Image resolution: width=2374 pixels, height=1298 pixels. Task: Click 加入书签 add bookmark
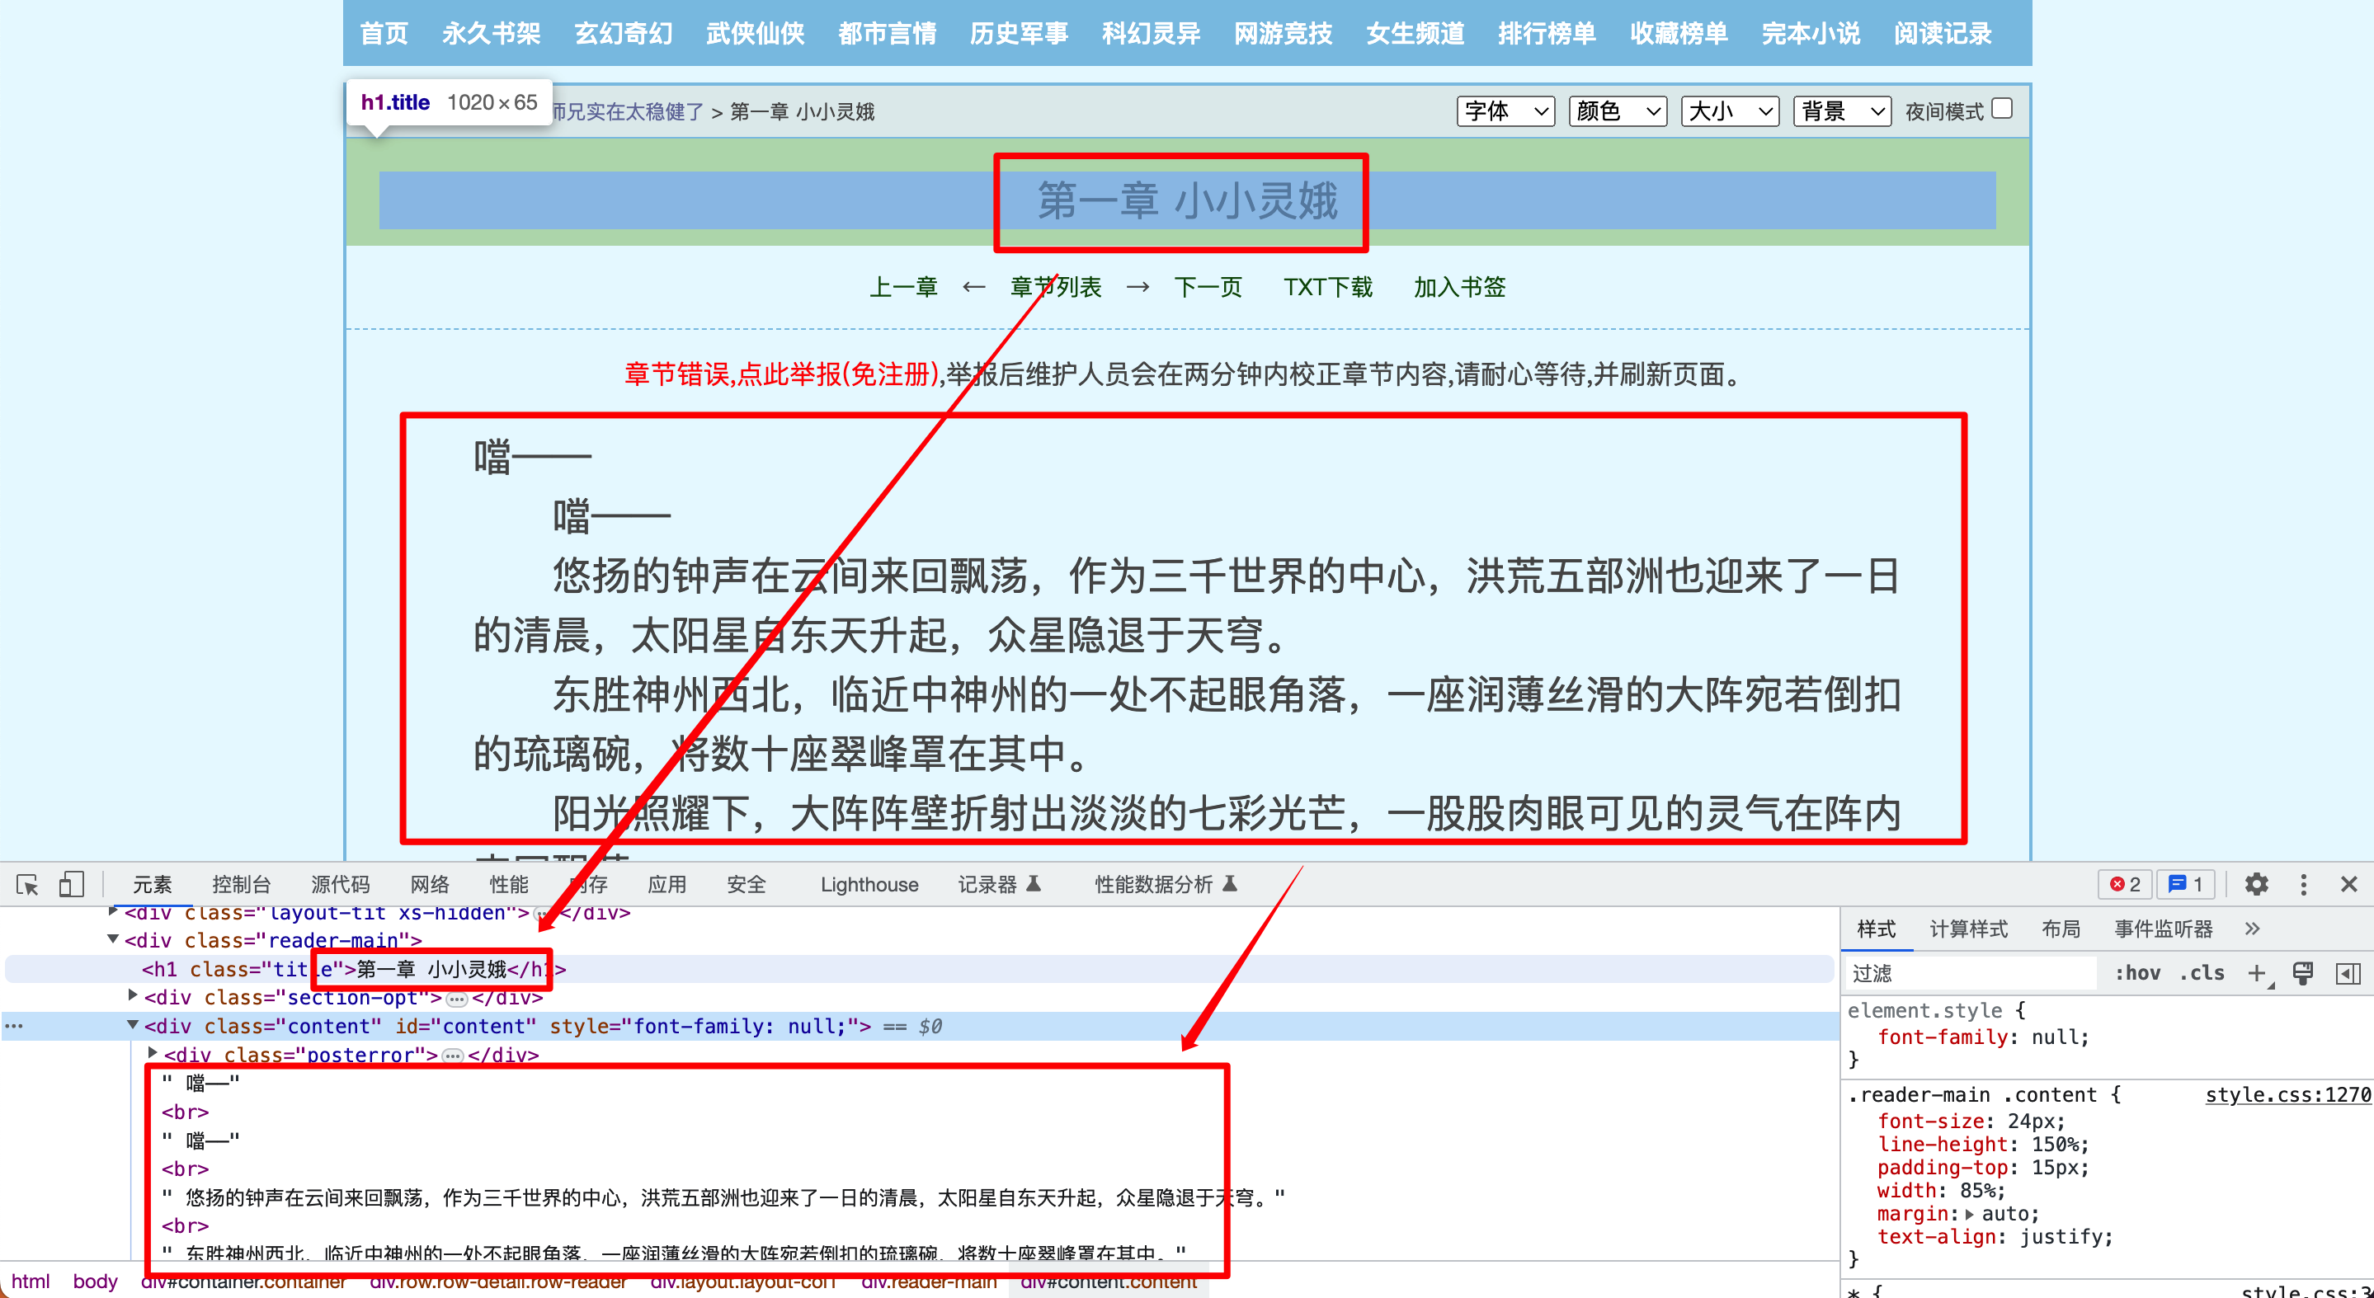1459,288
